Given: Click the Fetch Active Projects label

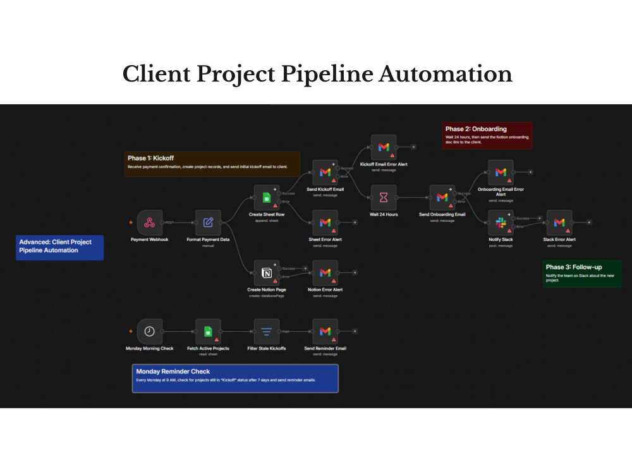Looking at the screenshot, I should click(208, 348).
